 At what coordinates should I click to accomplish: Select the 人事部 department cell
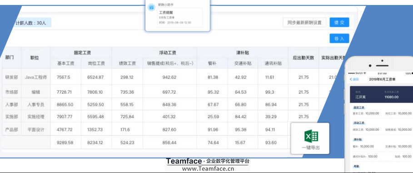[12, 104]
